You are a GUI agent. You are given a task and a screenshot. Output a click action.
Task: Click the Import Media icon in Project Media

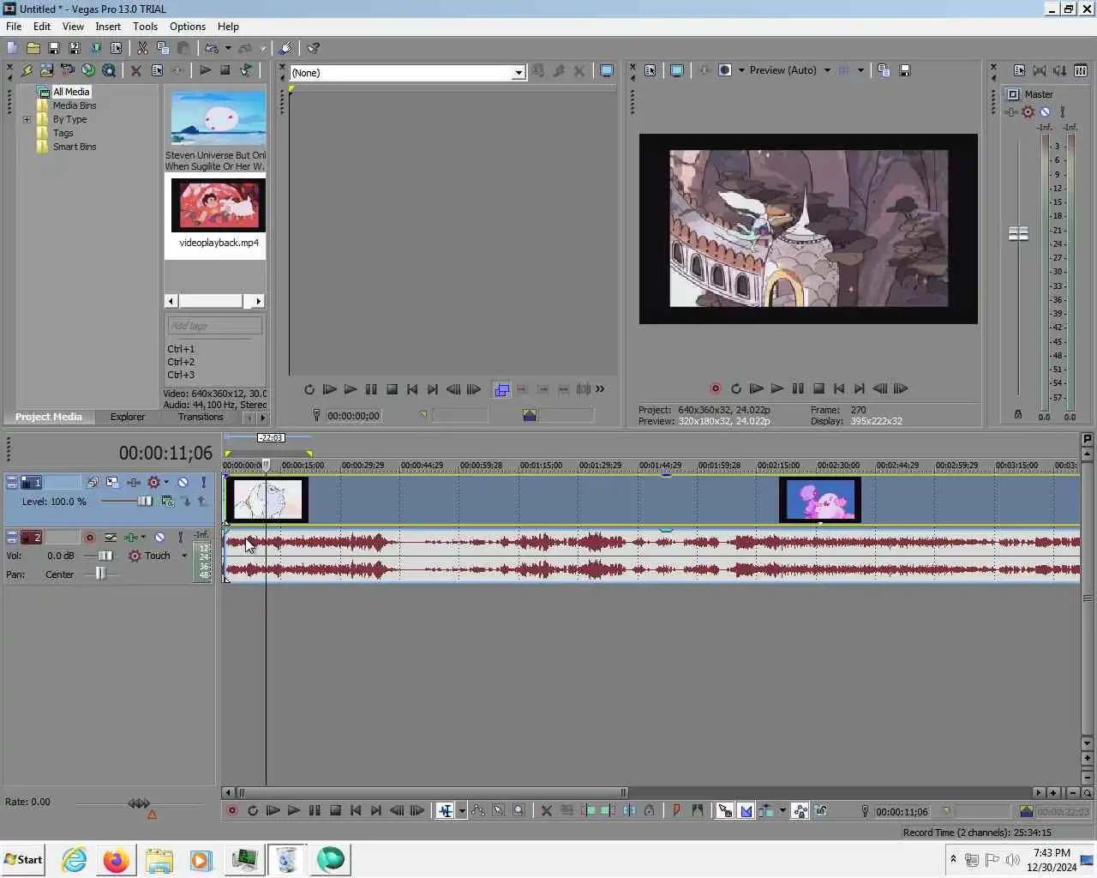(46, 70)
